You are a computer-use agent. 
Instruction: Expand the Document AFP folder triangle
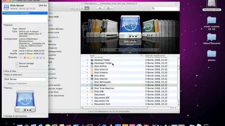(x=88, y=98)
